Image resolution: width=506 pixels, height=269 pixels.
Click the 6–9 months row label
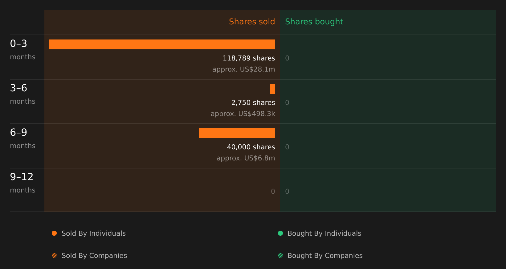click(x=22, y=138)
